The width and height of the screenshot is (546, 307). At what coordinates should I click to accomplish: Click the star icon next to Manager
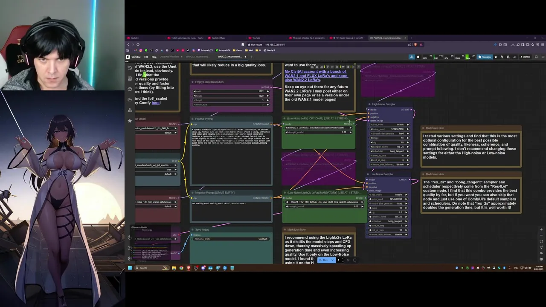coord(496,57)
